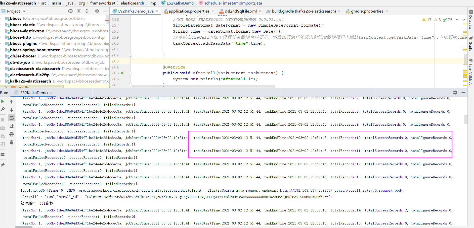Screen dimensions: 474x228
Task: Restore layout icon in Run toolbar
Action: [x=3, y=155]
